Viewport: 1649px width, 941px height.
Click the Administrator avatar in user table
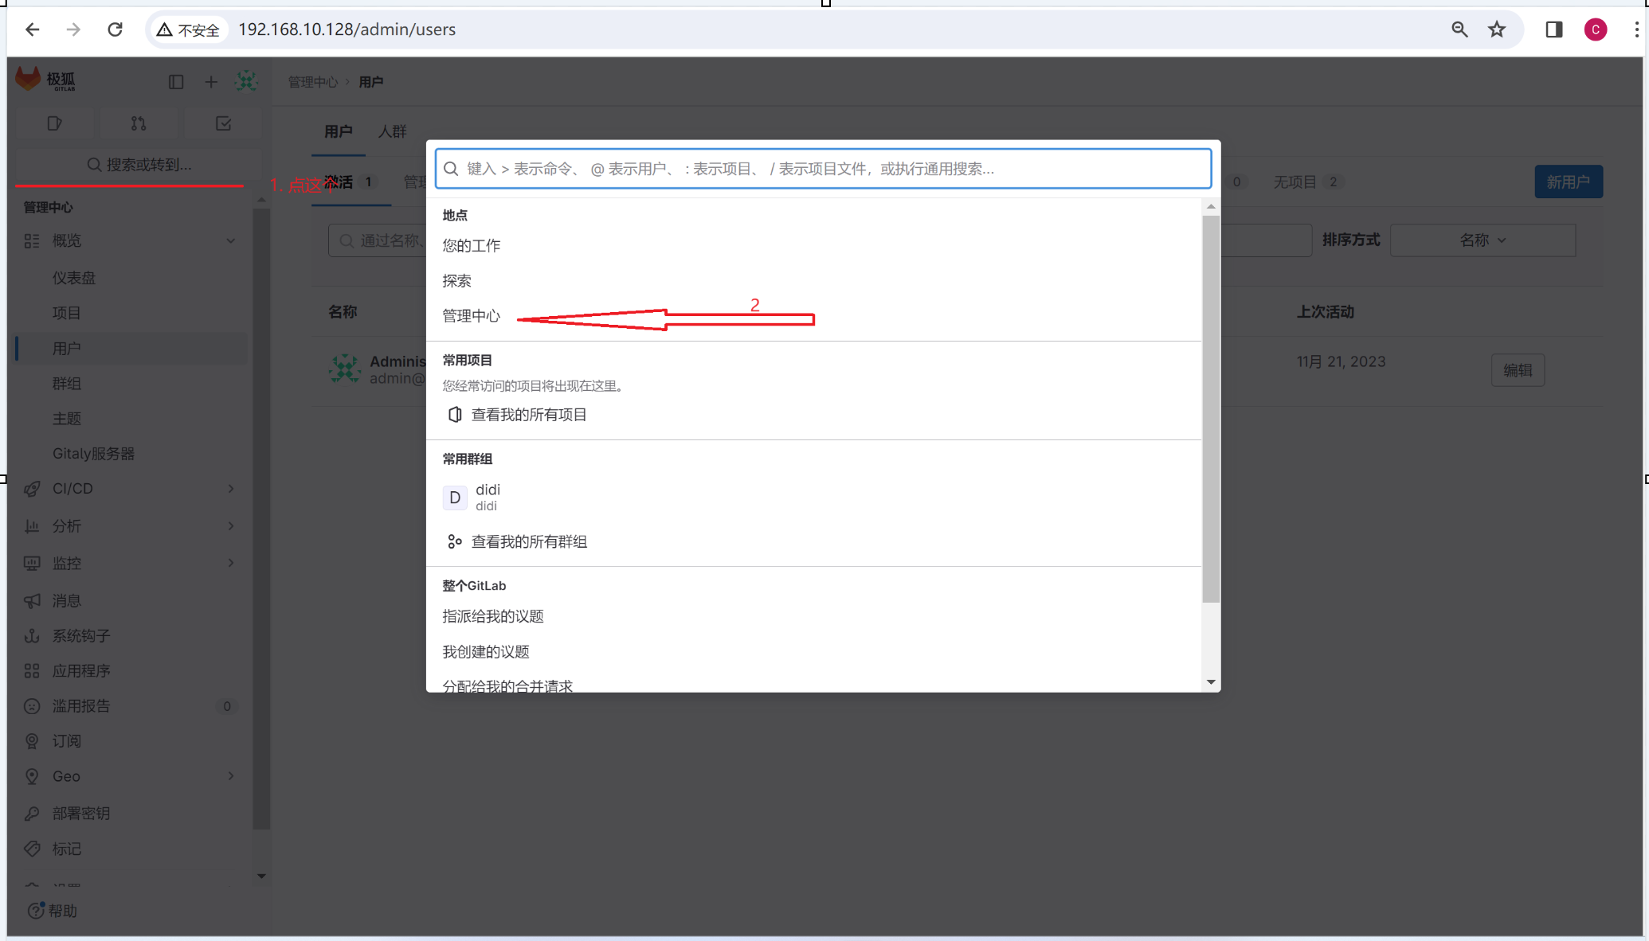[x=345, y=369]
